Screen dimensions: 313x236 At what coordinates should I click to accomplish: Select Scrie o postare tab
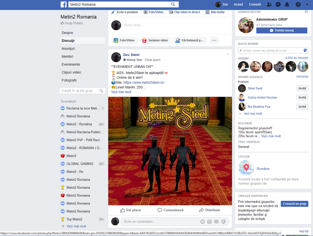124,12
